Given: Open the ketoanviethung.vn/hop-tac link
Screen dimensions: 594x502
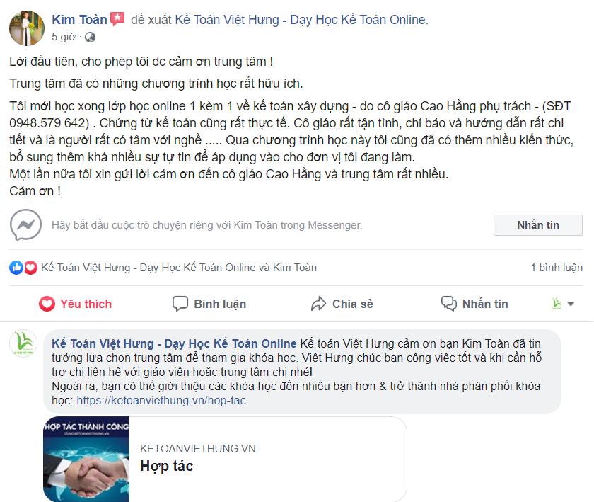Looking at the screenshot, I should point(161,400).
